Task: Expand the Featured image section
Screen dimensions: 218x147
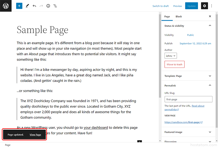Action: [210, 132]
